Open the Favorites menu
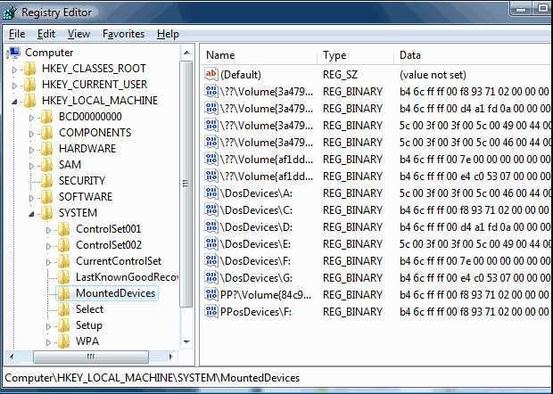Viewport: 553px width, 394px height. point(123,34)
